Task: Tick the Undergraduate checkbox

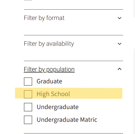Action: pyautogui.click(x=28, y=107)
